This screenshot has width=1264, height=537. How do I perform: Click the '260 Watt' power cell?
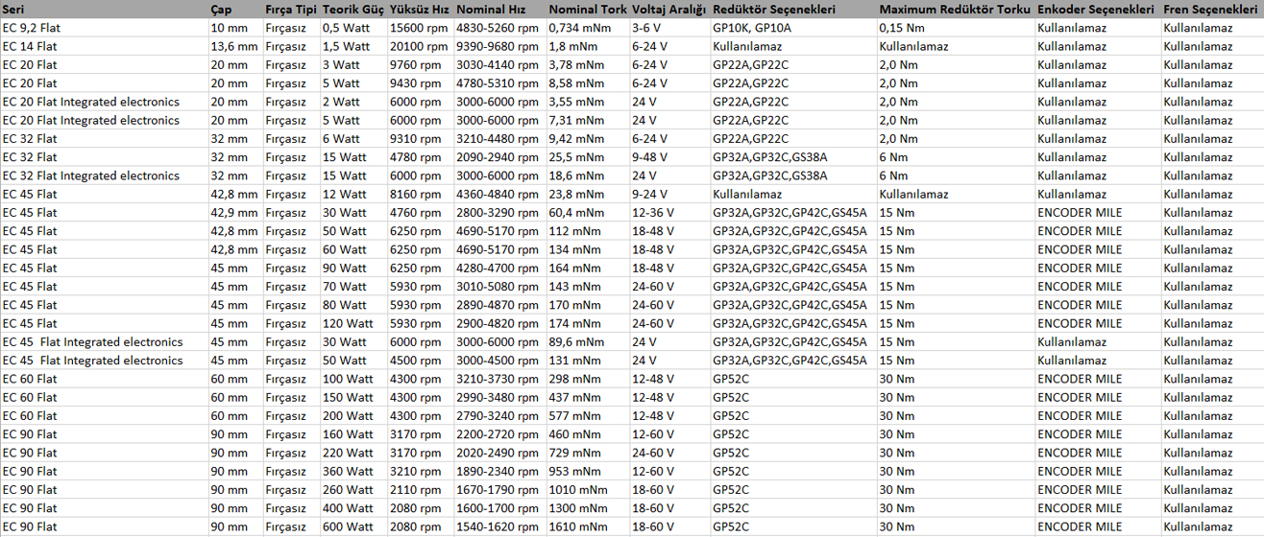tap(353, 489)
